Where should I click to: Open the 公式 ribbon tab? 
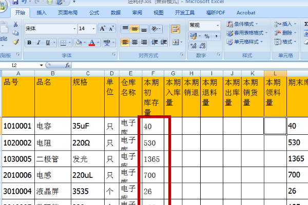(x=94, y=13)
